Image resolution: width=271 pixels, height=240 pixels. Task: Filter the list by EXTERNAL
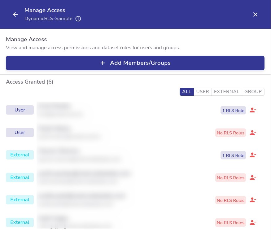(227, 92)
